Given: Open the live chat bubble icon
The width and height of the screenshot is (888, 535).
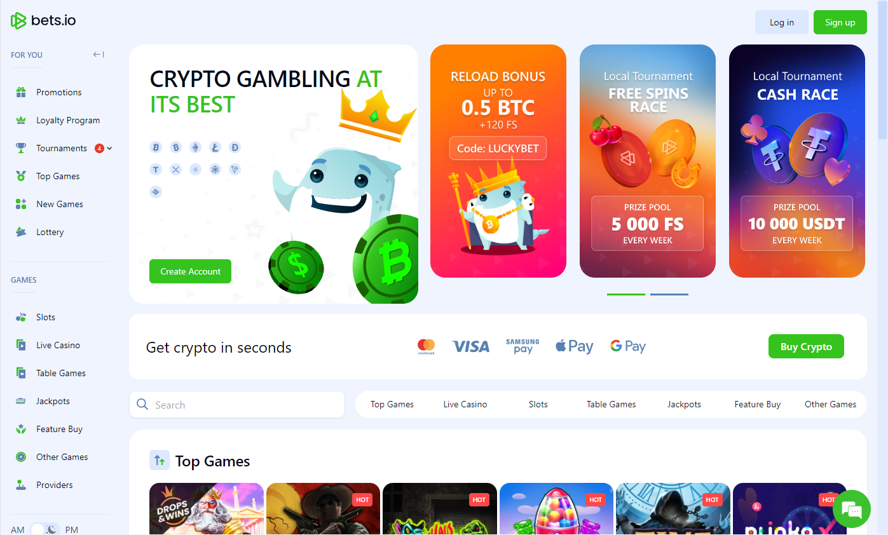Looking at the screenshot, I should 851,509.
